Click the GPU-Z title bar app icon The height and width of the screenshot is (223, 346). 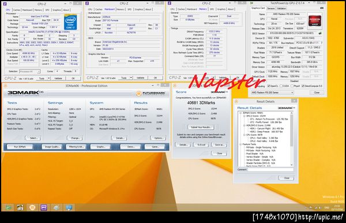251,3
